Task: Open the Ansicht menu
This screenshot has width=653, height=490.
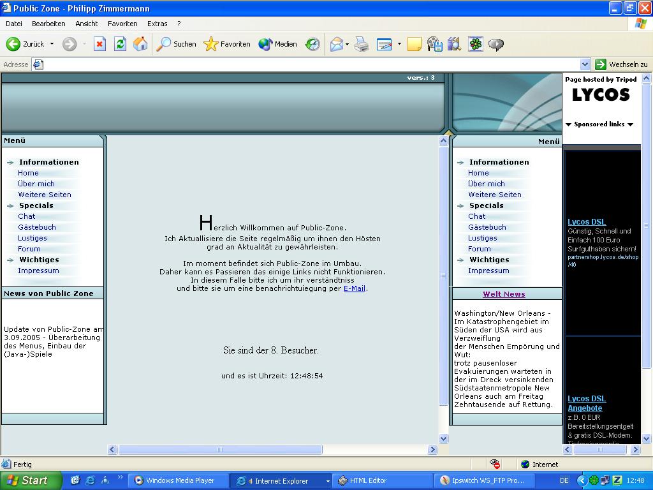Action: tap(86, 24)
